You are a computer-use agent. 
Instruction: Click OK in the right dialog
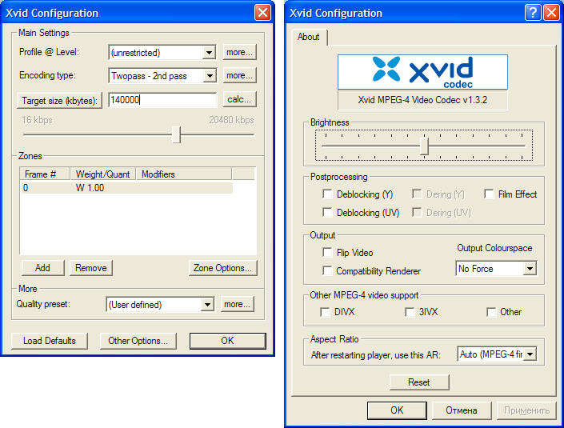(397, 410)
